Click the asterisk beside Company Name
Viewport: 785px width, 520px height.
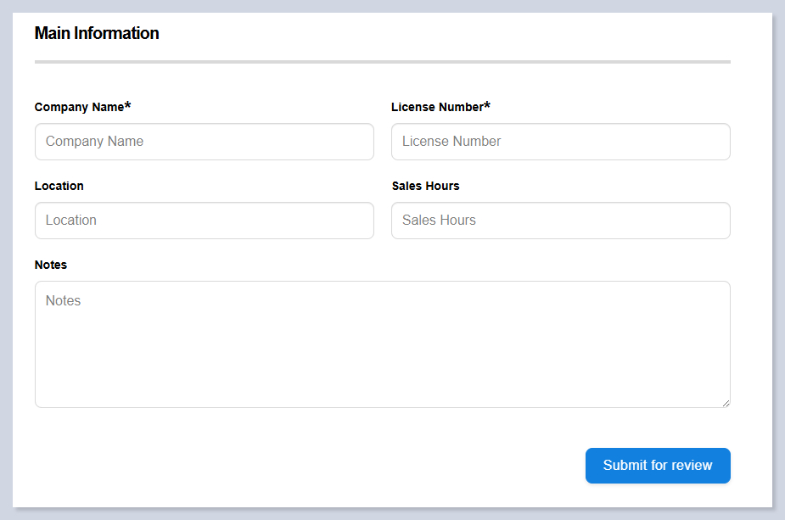(128, 106)
